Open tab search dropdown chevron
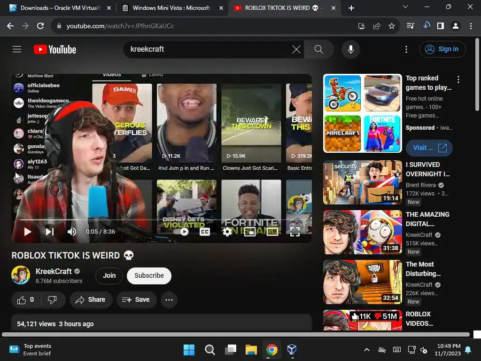 pyautogui.click(x=405, y=7)
